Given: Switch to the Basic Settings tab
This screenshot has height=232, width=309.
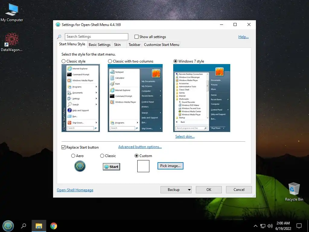Looking at the screenshot, I should (100, 45).
